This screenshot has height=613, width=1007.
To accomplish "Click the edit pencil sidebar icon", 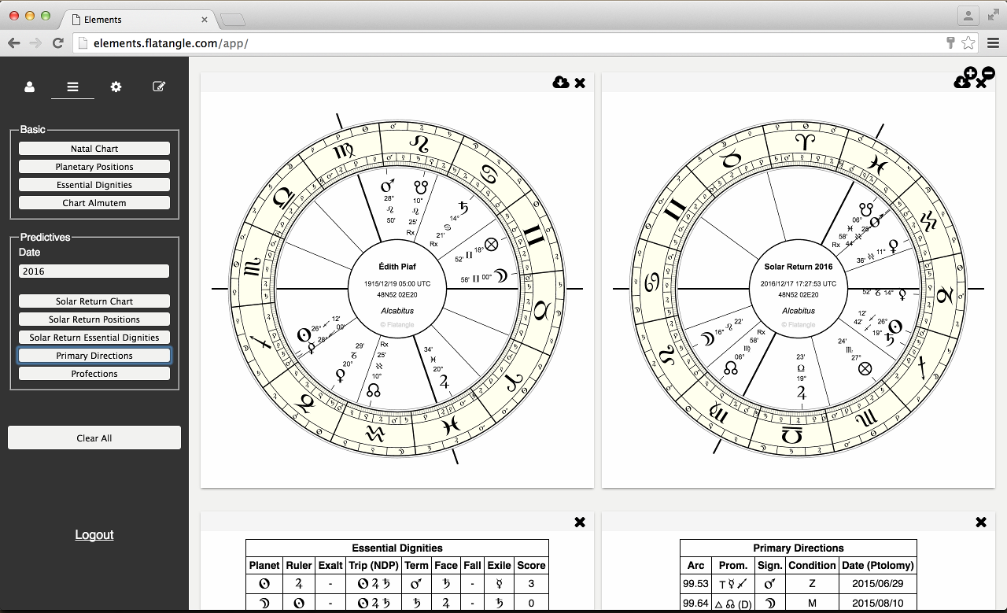I will [x=159, y=87].
